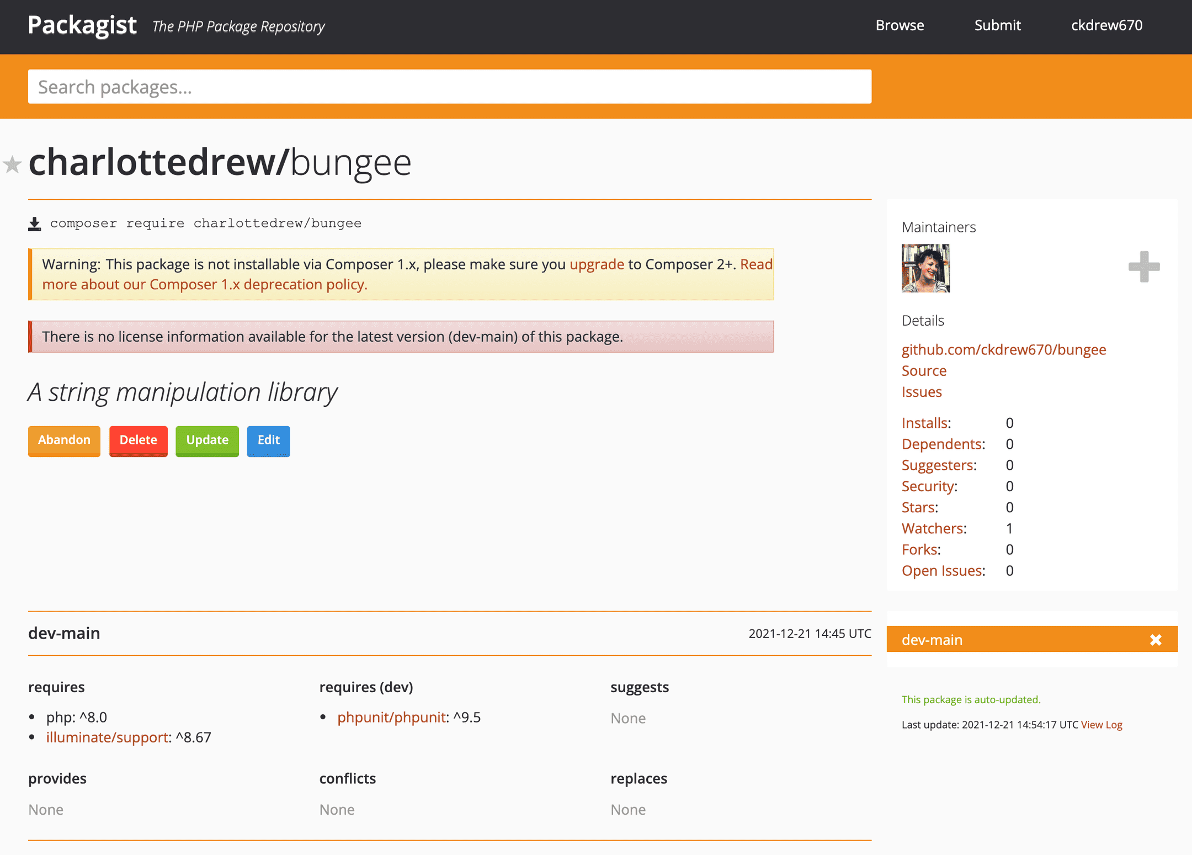
Task: Open the Browse menu item
Action: click(x=900, y=25)
